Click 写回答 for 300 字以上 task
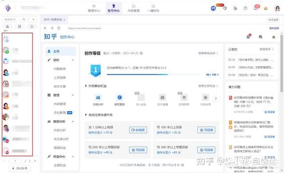Image resolution: width=284 pixels, height=173 pixels. [206, 150]
